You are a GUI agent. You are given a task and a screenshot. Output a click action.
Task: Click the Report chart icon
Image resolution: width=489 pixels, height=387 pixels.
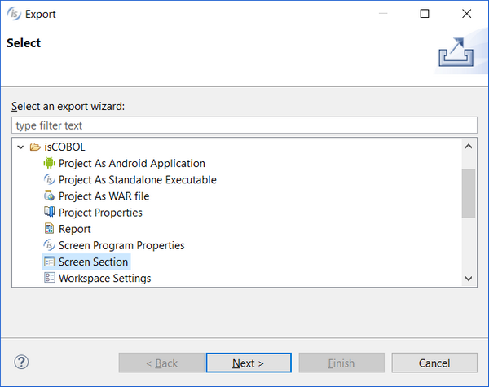tap(49, 229)
